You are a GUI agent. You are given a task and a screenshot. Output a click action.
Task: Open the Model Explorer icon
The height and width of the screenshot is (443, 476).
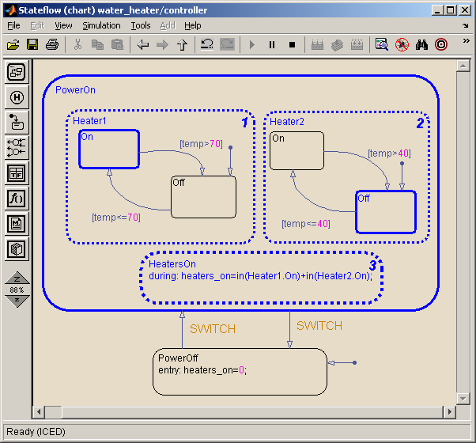[382, 44]
